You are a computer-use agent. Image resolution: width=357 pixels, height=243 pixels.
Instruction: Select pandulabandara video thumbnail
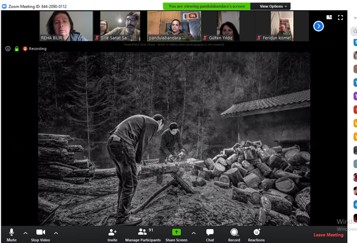pyautogui.click(x=174, y=26)
